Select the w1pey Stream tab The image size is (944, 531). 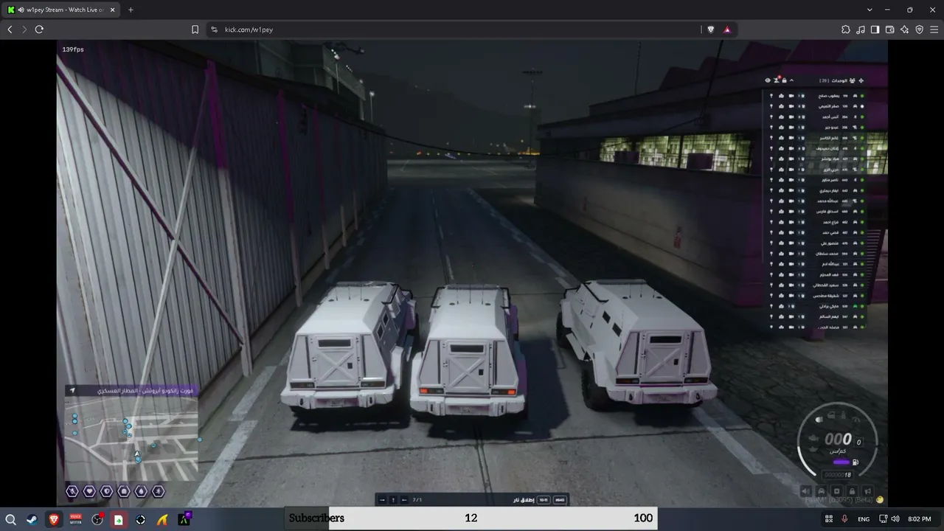(x=61, y=10)
